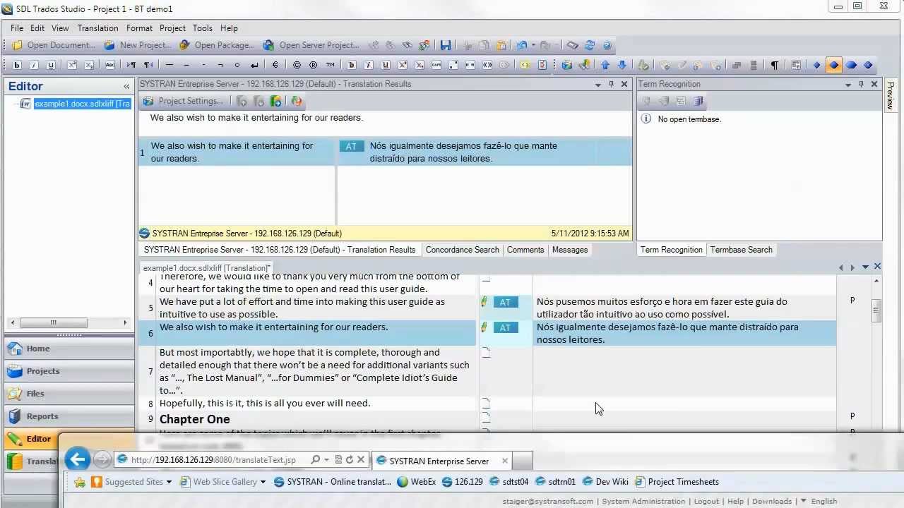This screenshot has height=508, width=904.
Task: Apply bold formatting with the b button
Action: (x=16, y=65)
